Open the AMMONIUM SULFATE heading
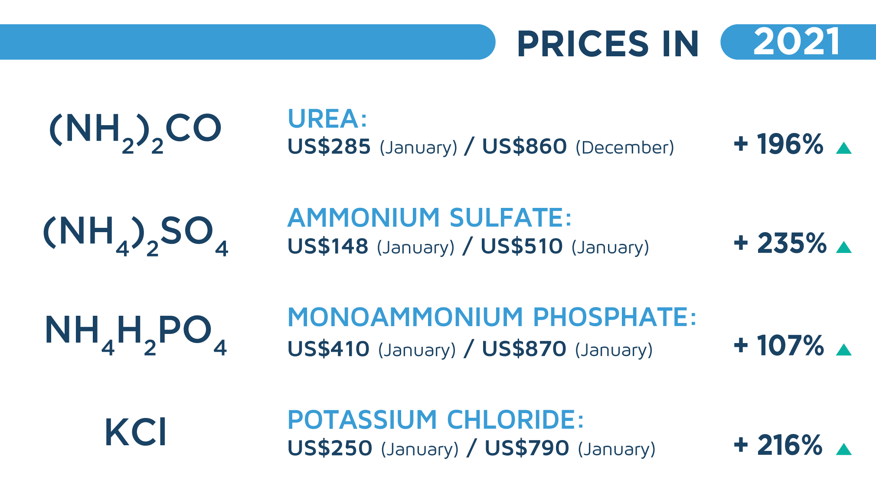 [x=430, y=217]
